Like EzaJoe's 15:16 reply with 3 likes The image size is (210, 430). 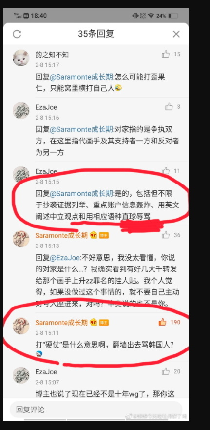pos(169,107)
